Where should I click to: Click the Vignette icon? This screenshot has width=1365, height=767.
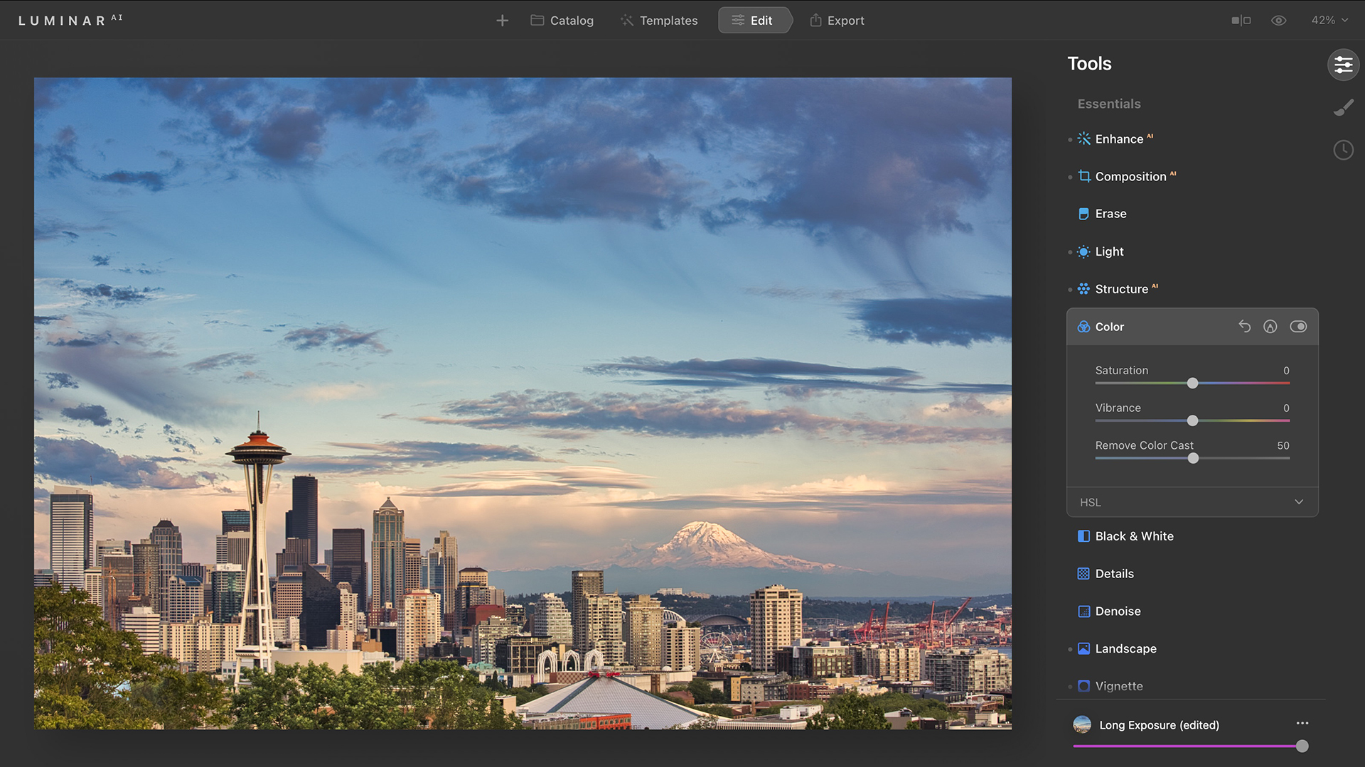[x=1083, y=686]
